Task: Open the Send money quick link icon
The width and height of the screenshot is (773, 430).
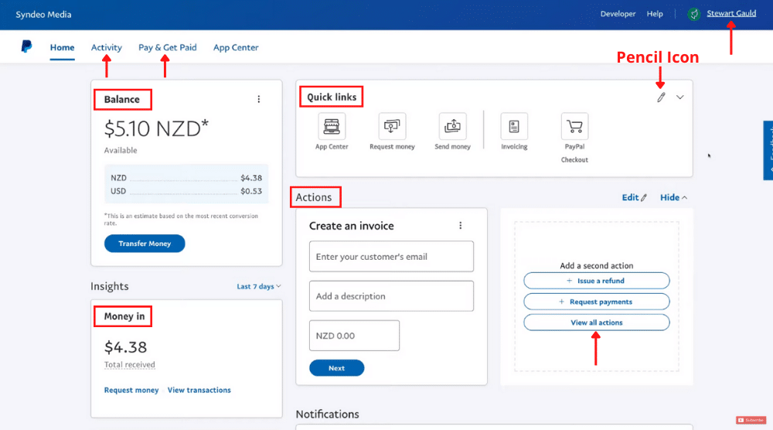Action: tap(452, 126)
